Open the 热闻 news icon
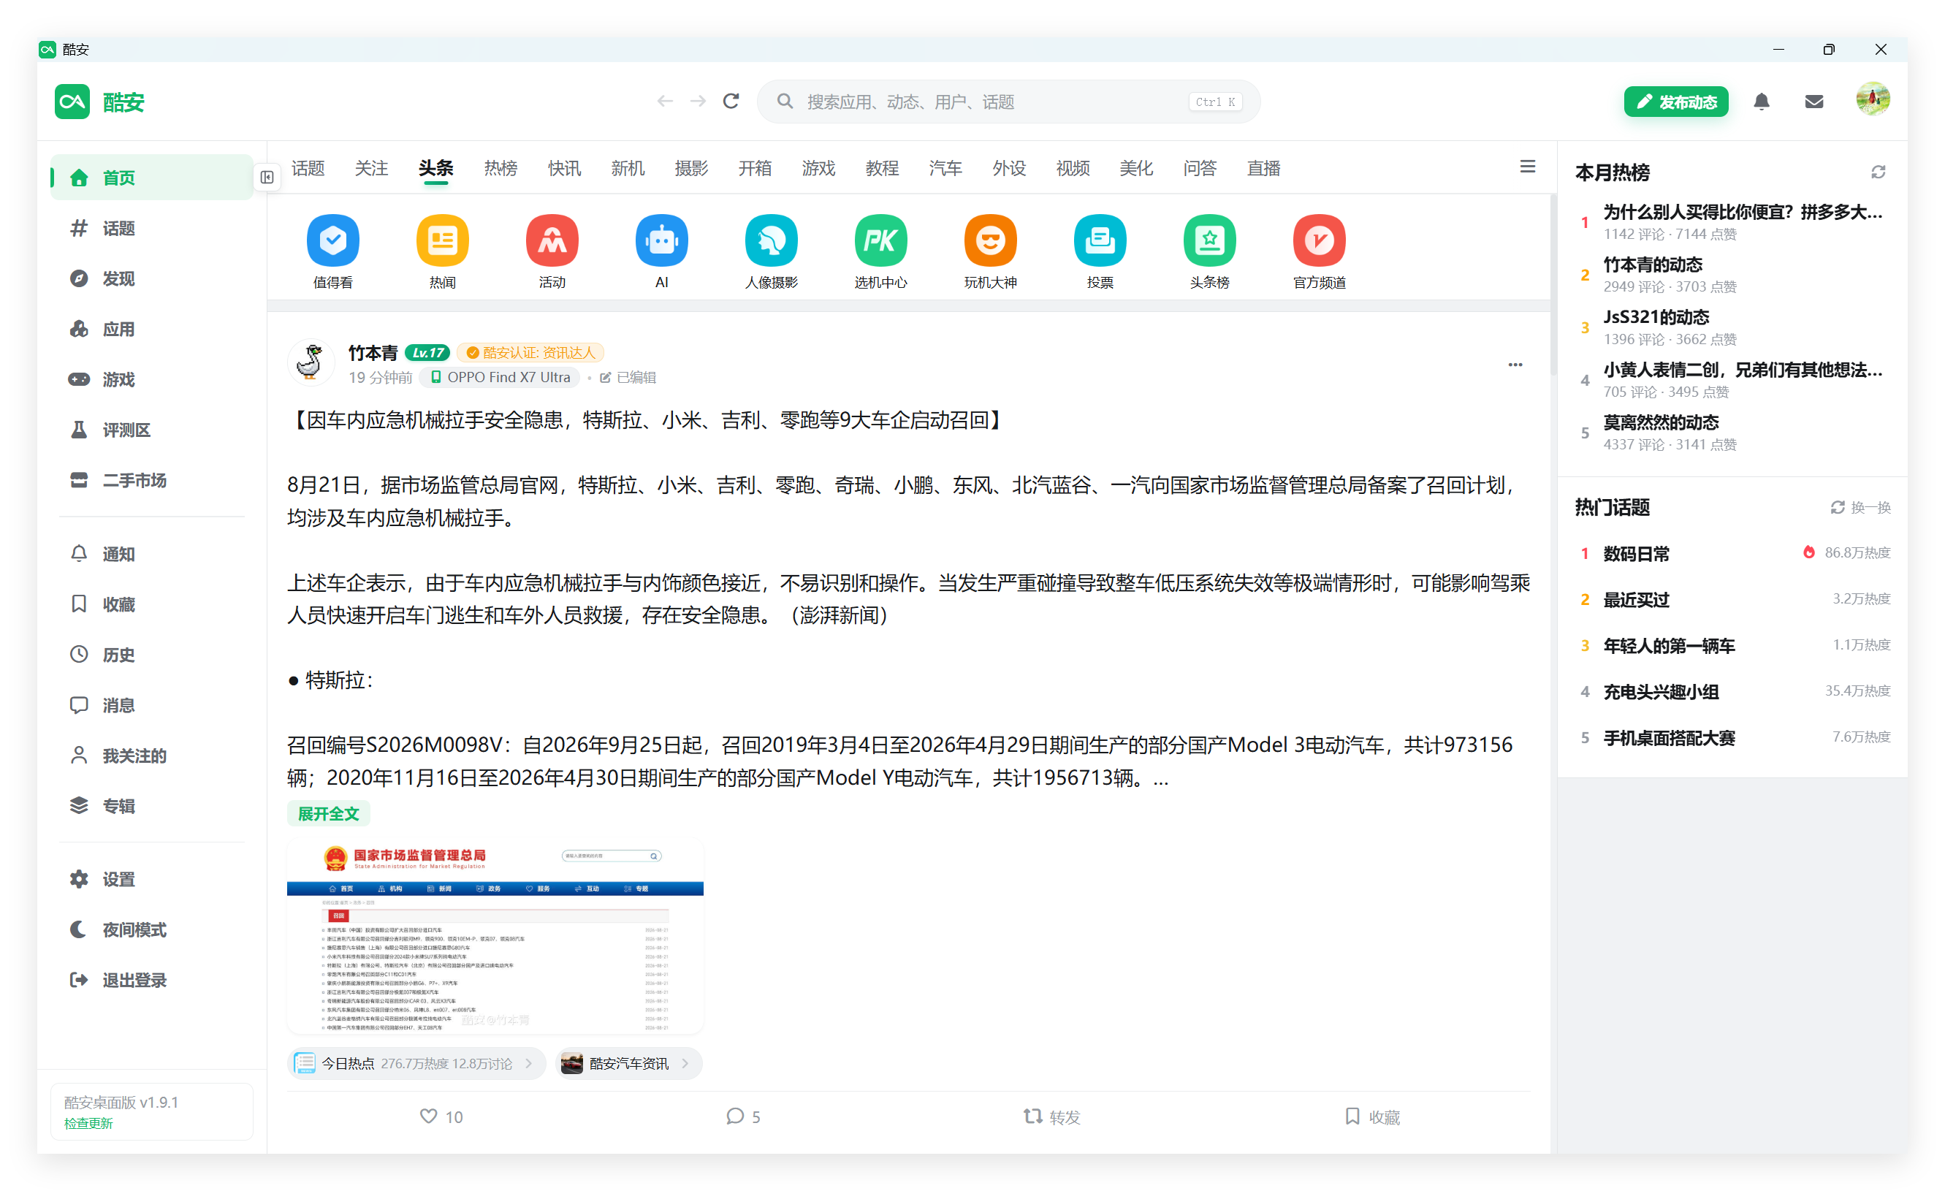 [x=442, y=240]
